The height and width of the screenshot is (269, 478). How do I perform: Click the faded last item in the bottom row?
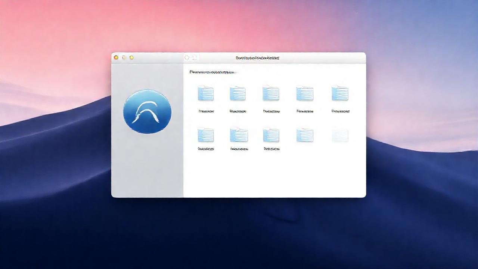[x=340, y=135]
